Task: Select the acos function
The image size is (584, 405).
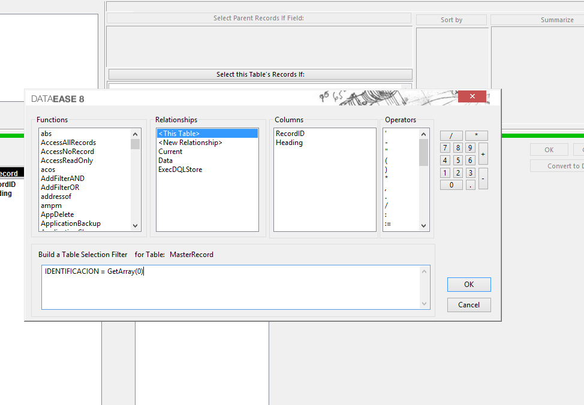Action: point(48,170)
